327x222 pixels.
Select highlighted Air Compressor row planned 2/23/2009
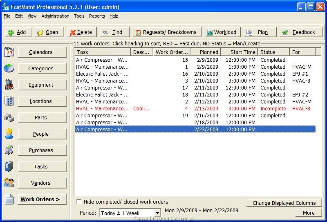point(195,129)
